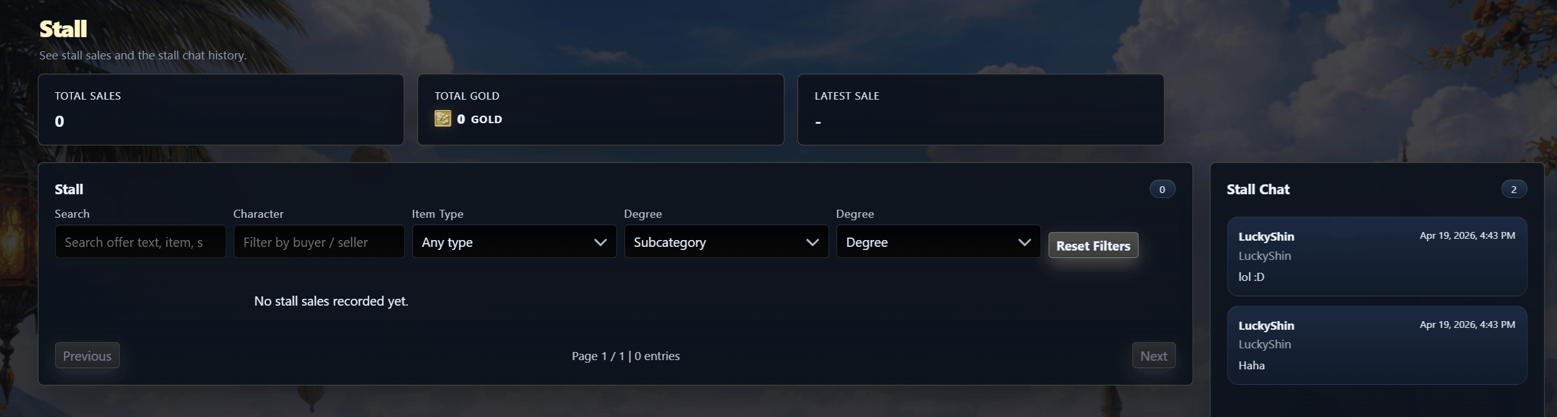Screen dimensions: 1557x417
Task: Open LuckyShin's name on the 'Haha' message
Action: coord(1266,325)
